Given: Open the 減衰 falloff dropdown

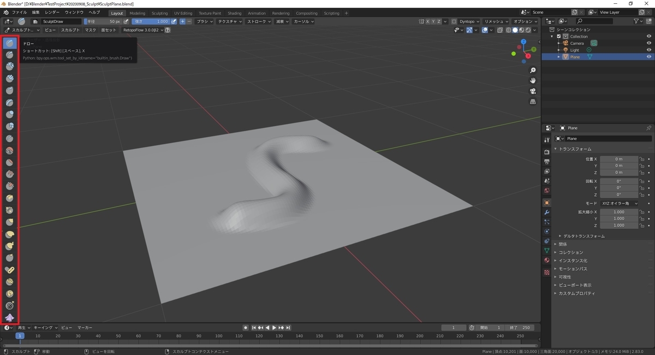Looking at the screenshot, I should coord(282,21).
